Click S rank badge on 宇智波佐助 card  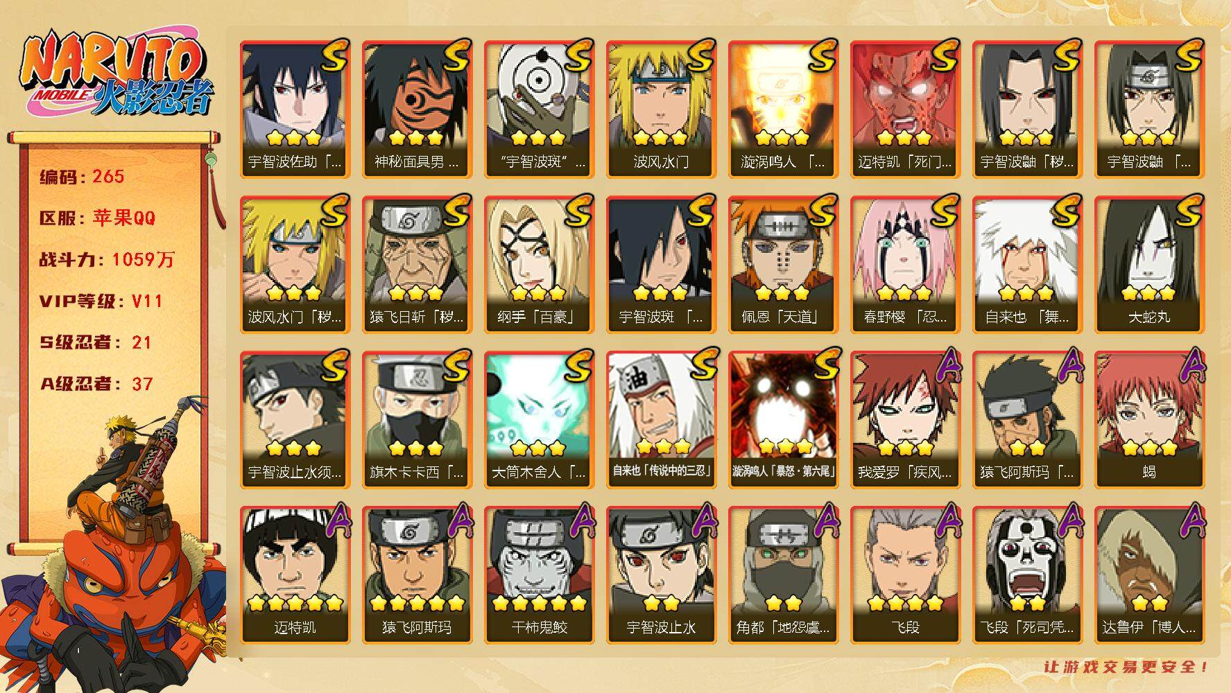(x=334, y=56)
